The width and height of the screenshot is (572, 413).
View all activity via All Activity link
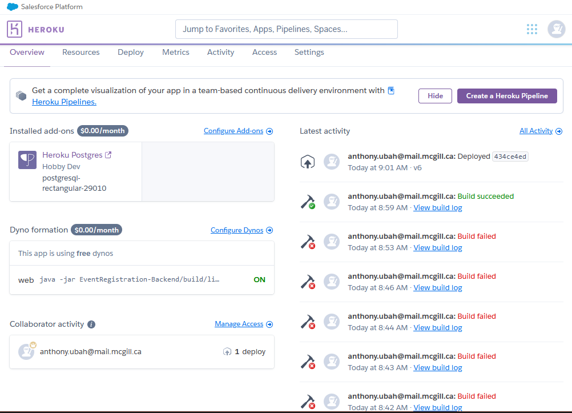[536, 131]
